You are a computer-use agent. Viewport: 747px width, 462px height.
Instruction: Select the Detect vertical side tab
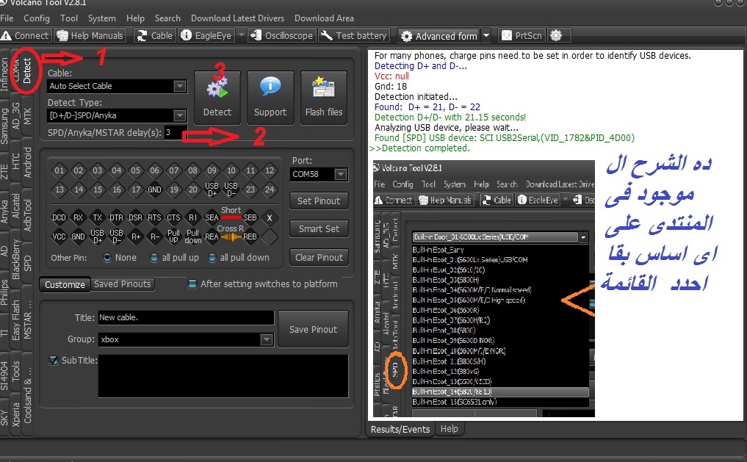coord(26,71)
